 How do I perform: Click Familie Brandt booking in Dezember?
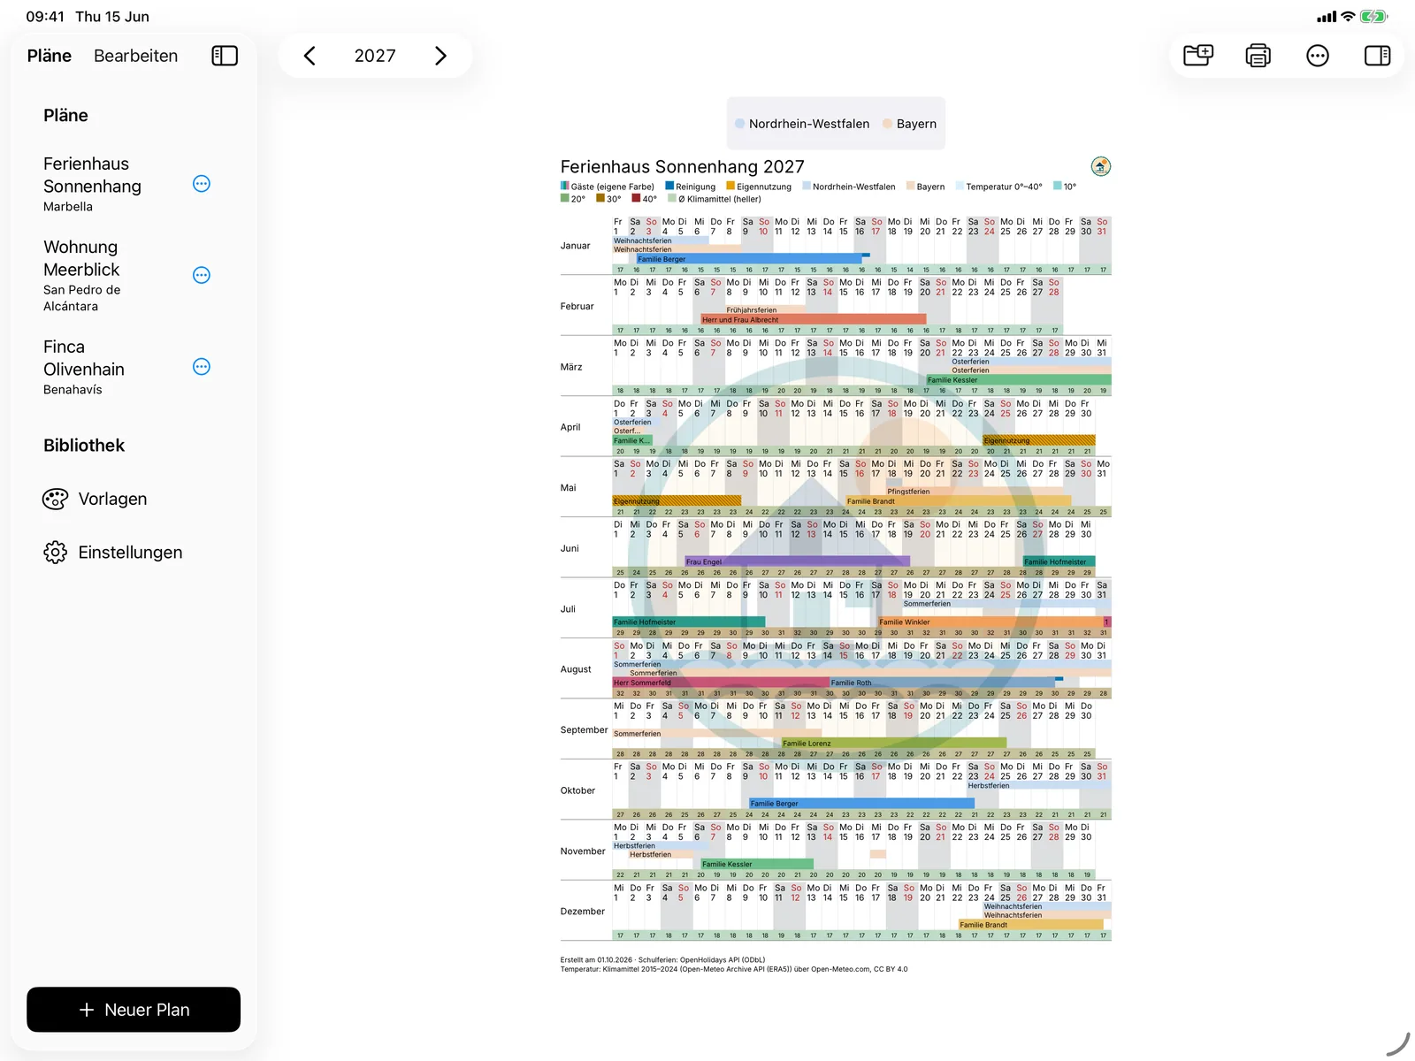coord(1030,925)
